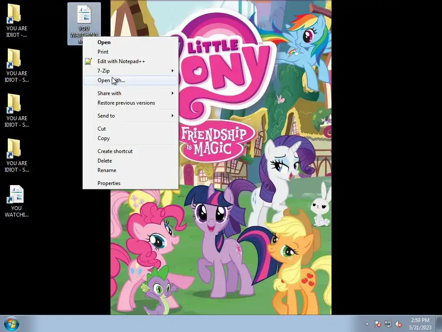442x332 pixels.
Task: Open Properties from the context menu
Action: [130, 183]
